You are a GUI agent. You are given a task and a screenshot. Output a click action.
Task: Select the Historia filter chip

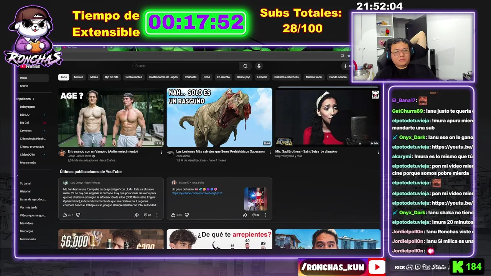262,77
